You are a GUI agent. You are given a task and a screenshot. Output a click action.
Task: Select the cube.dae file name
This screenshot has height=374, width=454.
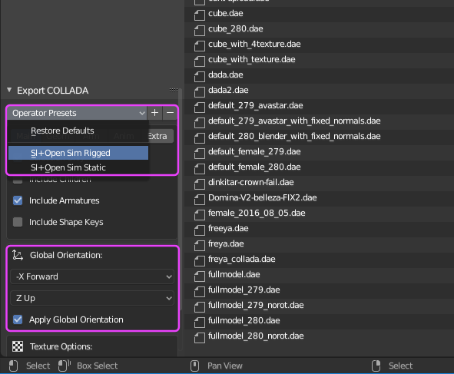[226, 13]
